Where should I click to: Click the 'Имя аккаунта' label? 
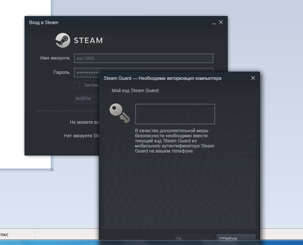click(55, 58)
